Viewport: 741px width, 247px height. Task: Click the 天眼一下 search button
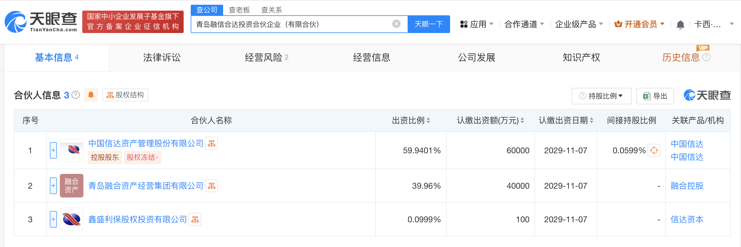coord(429,24)
